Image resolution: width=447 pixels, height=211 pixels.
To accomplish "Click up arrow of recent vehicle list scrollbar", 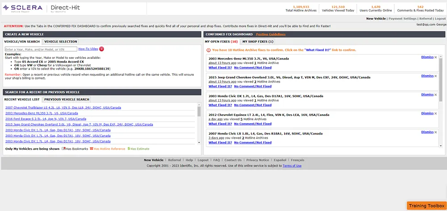I will point(199,104).
